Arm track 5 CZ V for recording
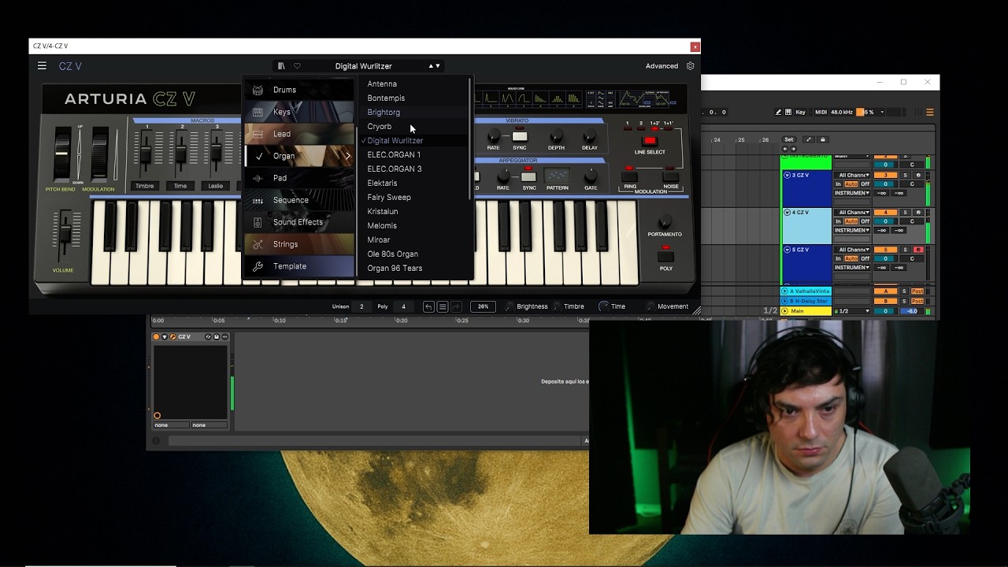This screenshot has height=567, width=1008. point(918,250)
